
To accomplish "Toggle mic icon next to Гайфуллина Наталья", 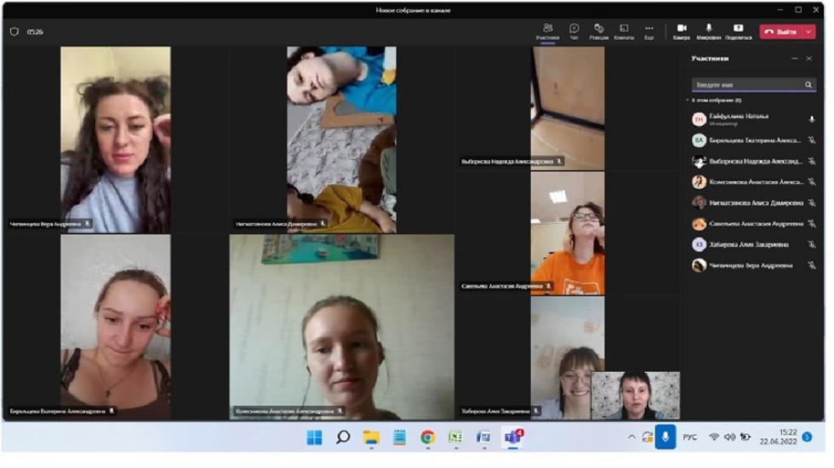I will coord(811,120).
